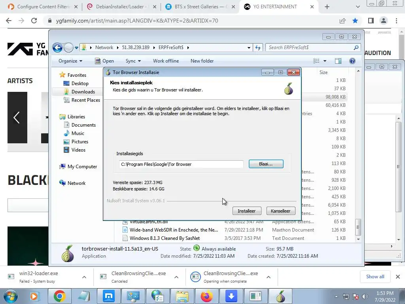The image size is (405, 304).
Task: Share this page icon in Chrome
Action: 343,21
